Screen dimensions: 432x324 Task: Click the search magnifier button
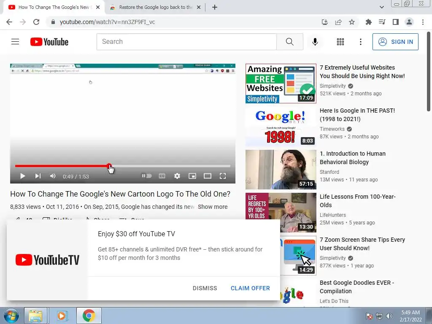click(289, 42)
